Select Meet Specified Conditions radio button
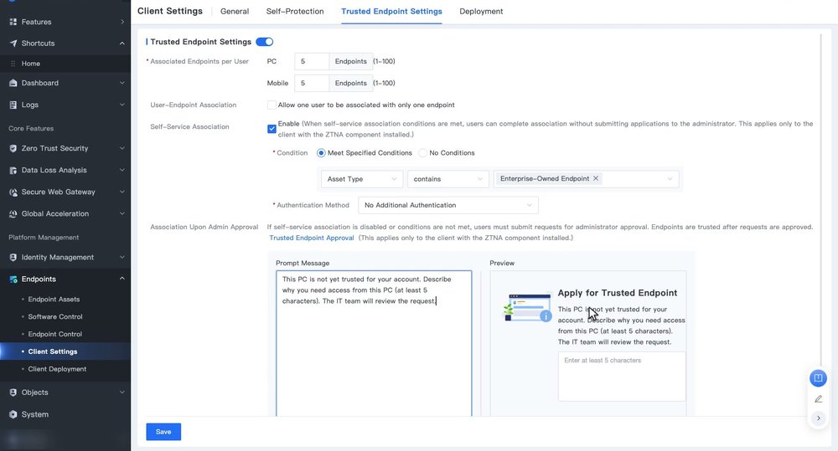This screenshot has width=838, height=451. 321,153
